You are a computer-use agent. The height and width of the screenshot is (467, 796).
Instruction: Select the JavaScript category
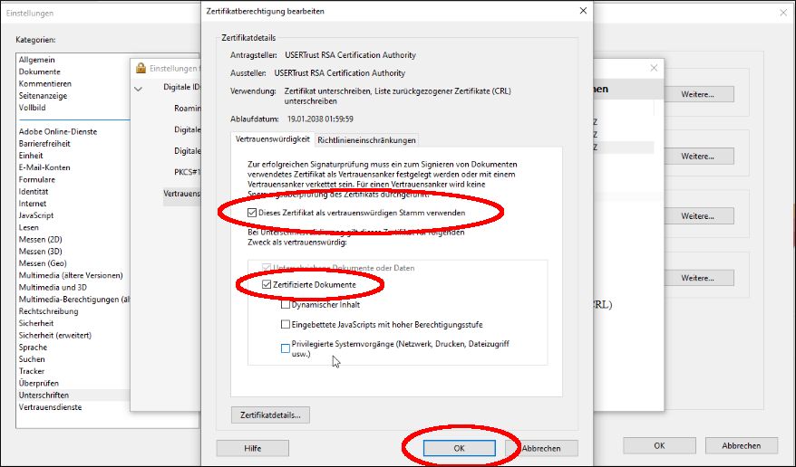[36, 215]
